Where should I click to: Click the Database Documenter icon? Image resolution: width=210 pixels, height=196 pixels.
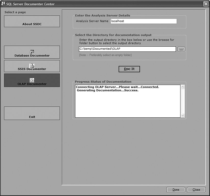click(32, 52)
